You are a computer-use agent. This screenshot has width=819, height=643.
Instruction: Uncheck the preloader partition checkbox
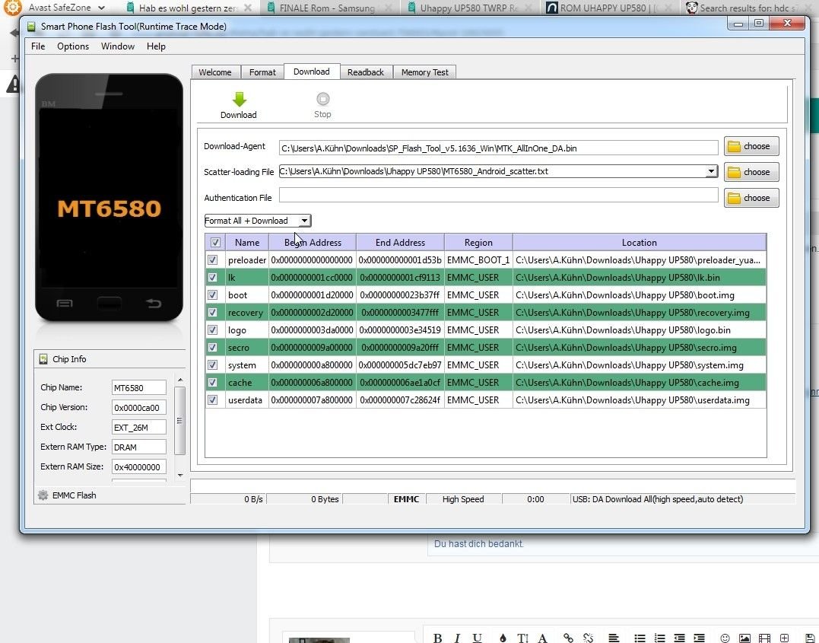pos(213,259)
